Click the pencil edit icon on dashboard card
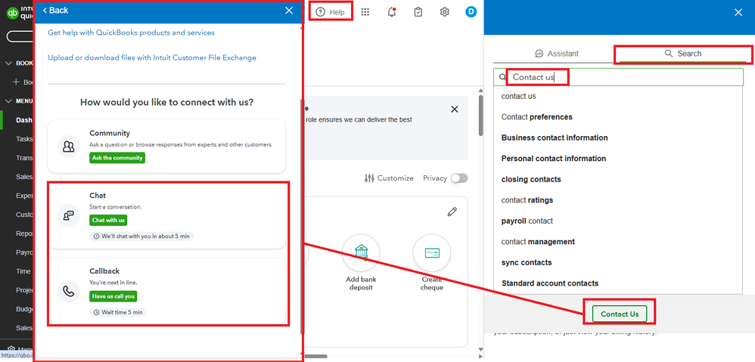The width and height of the screenshot is (755, 362). point(452,212)
